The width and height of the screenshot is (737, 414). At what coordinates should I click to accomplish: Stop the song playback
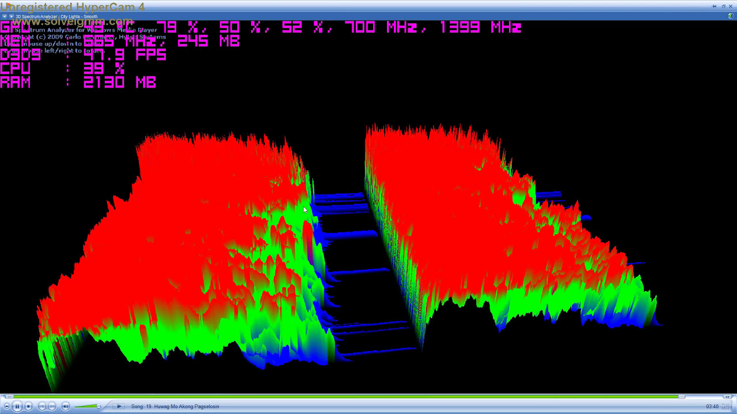[x=28, y=407]
